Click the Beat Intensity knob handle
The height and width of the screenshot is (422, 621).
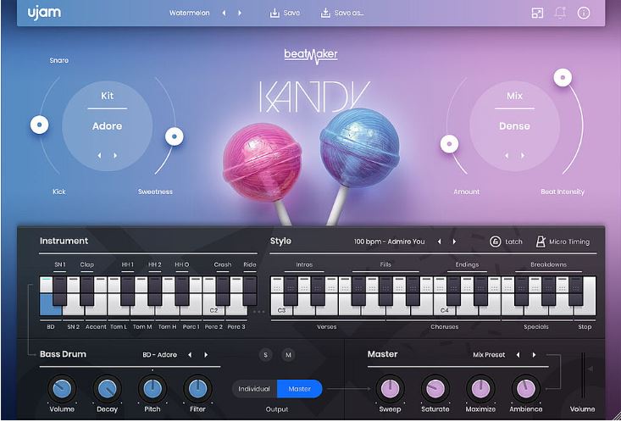(563, 78)
